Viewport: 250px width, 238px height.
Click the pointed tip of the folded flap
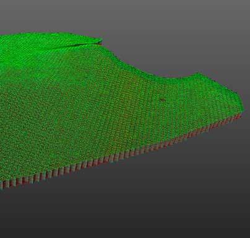[x=101, y=41]
